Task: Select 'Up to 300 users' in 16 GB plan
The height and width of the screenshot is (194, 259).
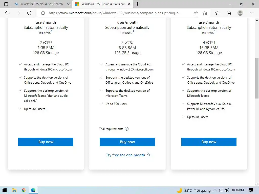Action: click(198, 117)
